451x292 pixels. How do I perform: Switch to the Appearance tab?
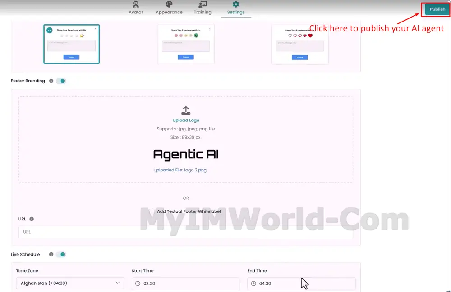tap(169, 12)
